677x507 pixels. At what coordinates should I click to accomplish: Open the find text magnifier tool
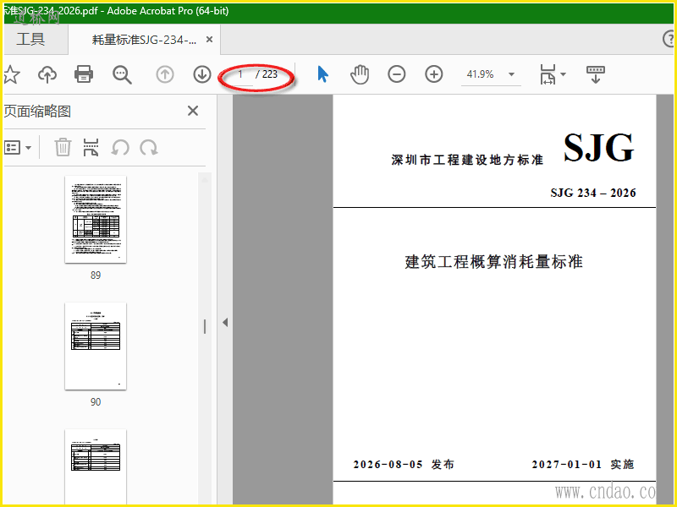(x=122, y=74)
